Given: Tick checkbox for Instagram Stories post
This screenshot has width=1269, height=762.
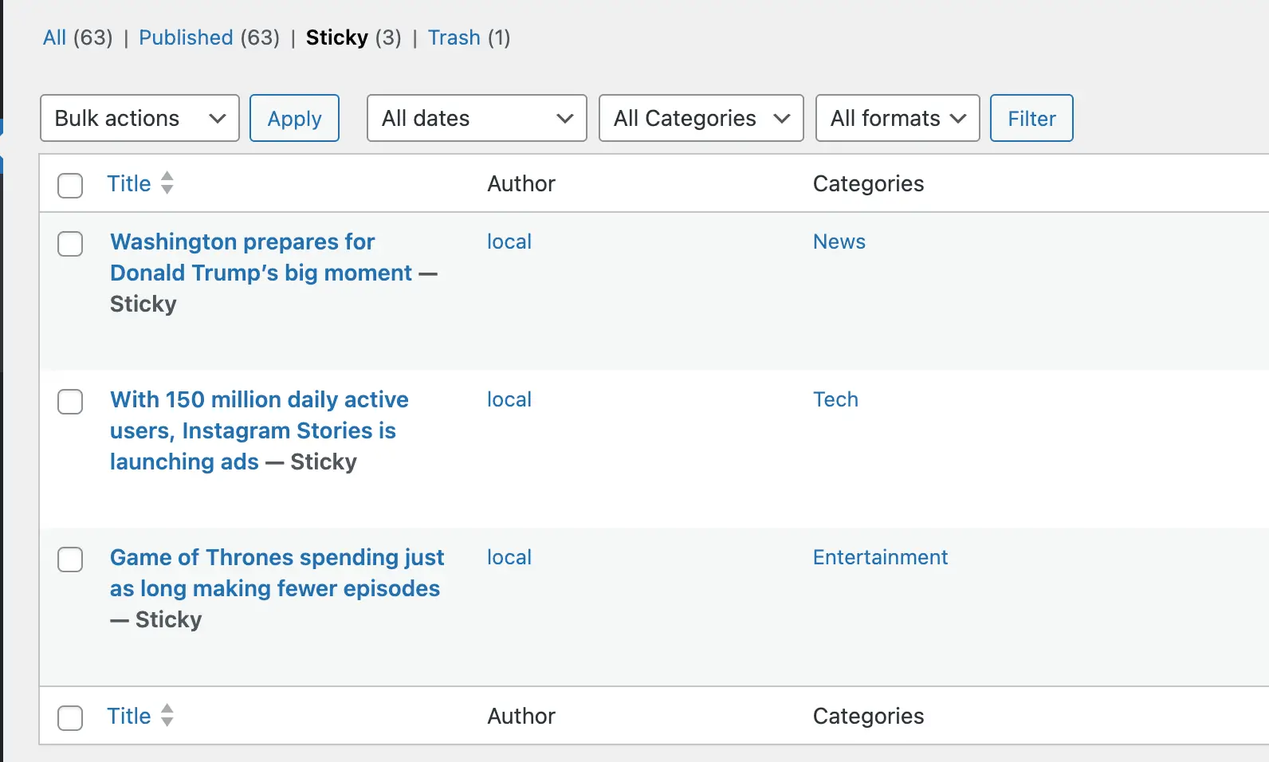Looking at the screenshot, I should [70, 402].
